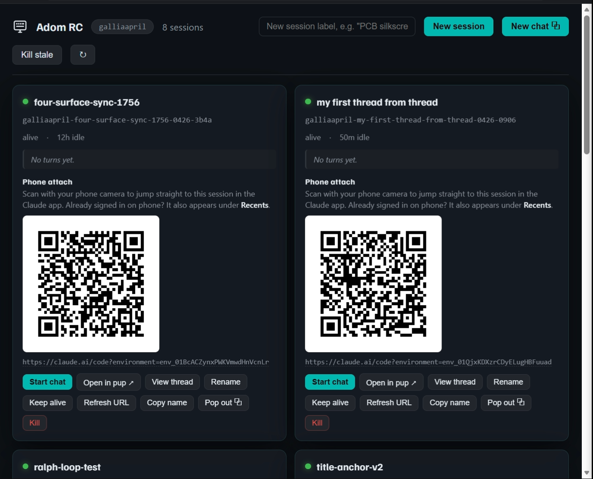Refresh URL for my first thread session
This screenshot has width=593, height=479.
tap(389, 403)
